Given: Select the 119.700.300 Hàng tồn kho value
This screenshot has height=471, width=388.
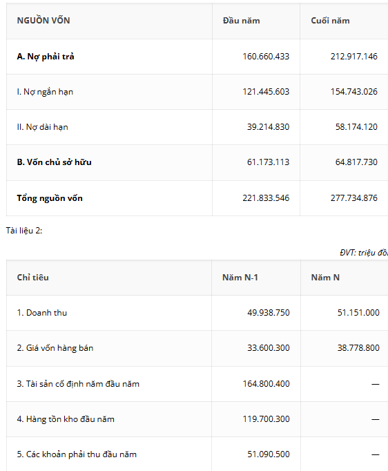Looking at the screenshot, I should tap(266, 419).
